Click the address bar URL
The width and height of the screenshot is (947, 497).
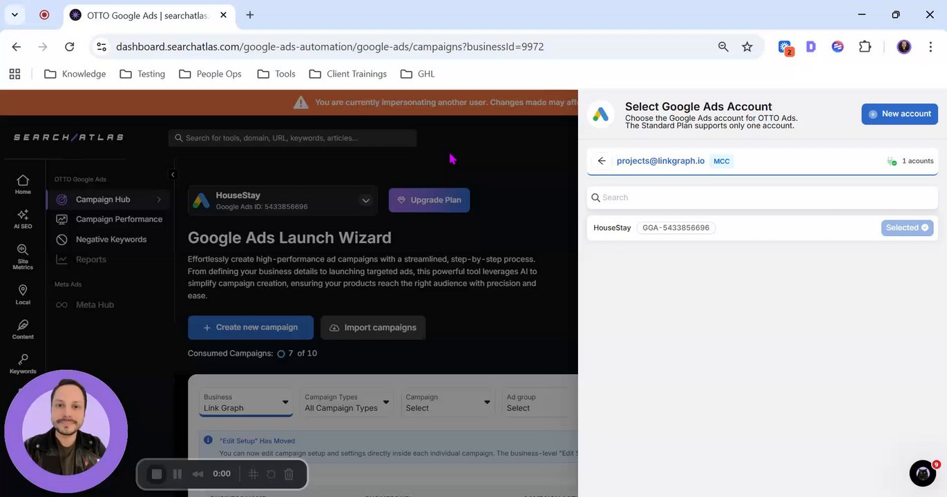tap(329, 47)
